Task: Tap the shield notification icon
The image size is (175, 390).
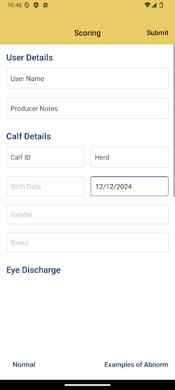Action: pyautogui.click(x=27, y=5)
